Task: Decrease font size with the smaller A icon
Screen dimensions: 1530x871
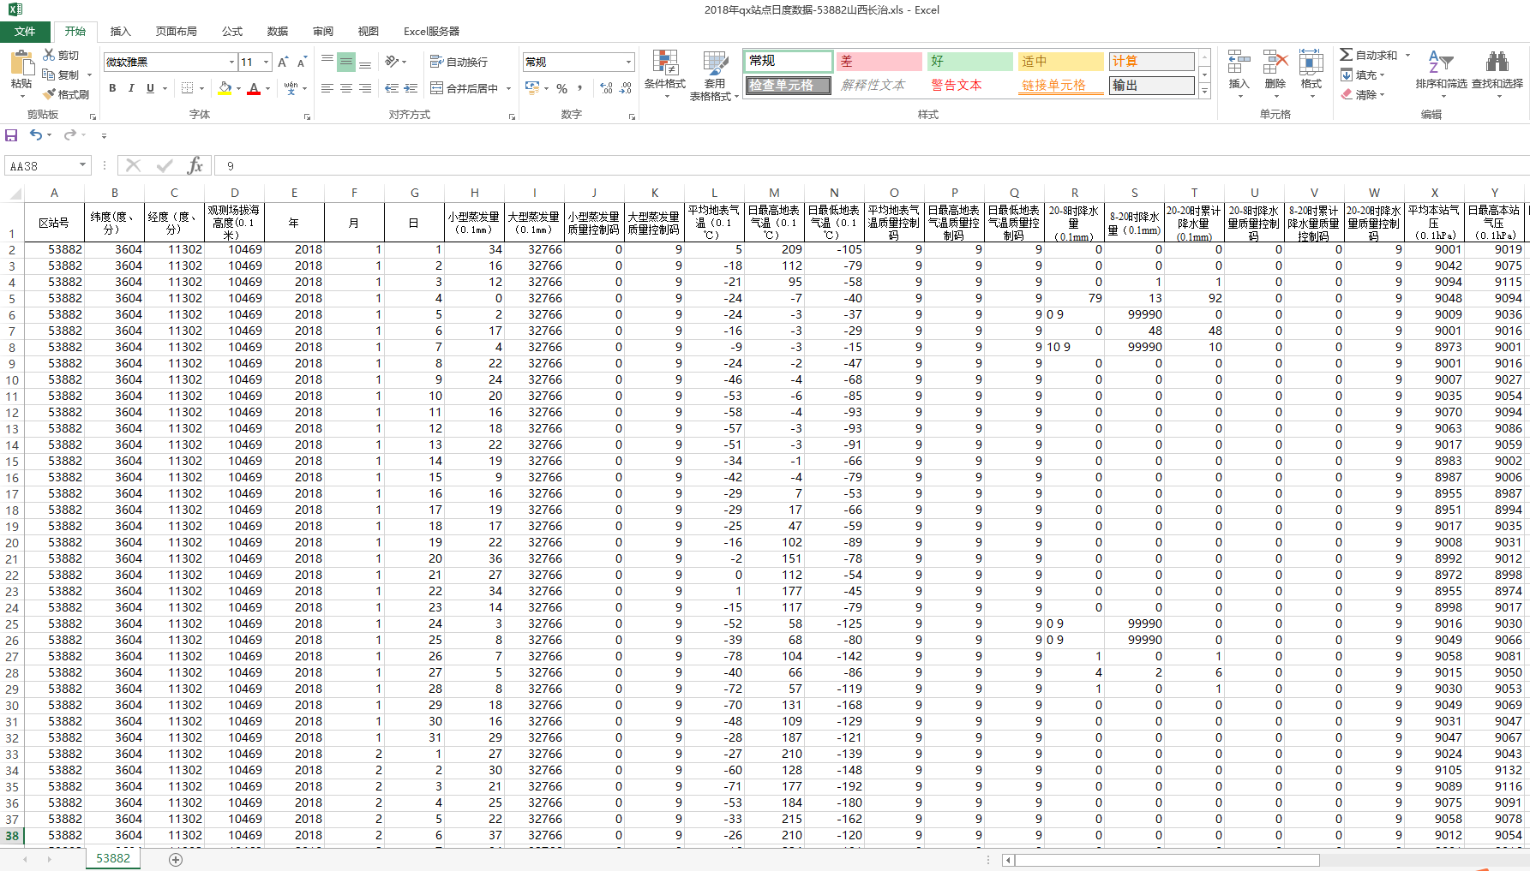Action: coord(302,62)
